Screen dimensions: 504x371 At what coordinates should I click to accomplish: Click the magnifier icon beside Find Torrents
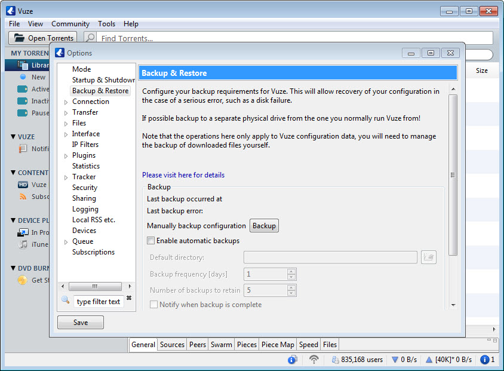point(90,38)
